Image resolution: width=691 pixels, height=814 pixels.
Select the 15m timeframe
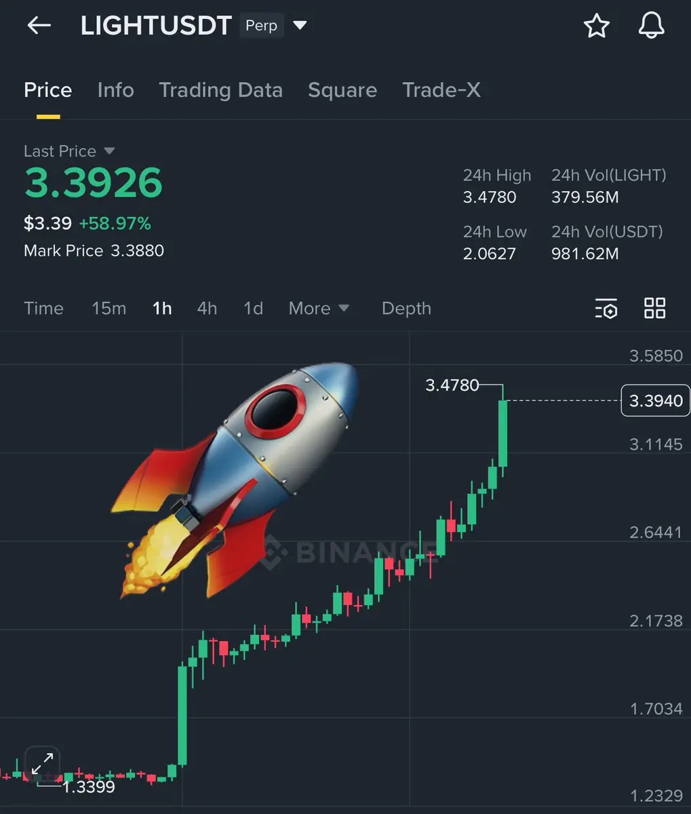(108, 309)
